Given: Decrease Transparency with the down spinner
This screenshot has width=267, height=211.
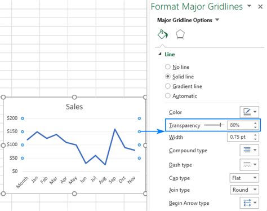Looking at the screenshot, I should (x=255, y=128).
